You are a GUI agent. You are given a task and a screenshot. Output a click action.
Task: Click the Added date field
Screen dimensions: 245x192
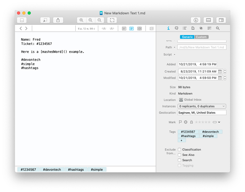(197, 65)
